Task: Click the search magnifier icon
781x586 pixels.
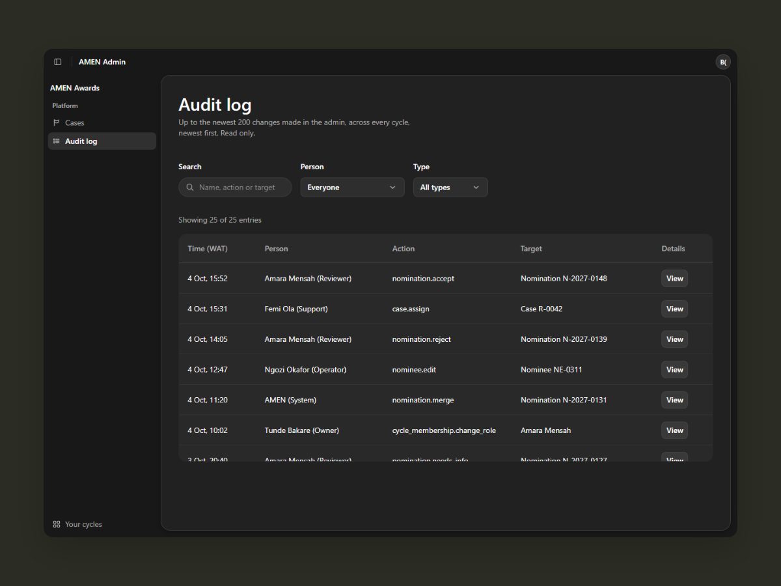Action: click(190, 188)
